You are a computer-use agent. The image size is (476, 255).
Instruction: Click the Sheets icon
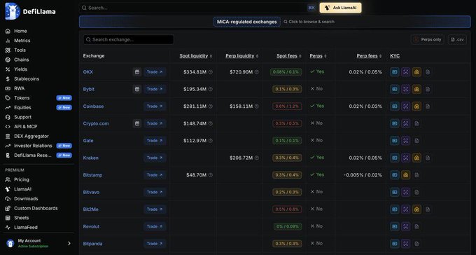tap(8, 218)
